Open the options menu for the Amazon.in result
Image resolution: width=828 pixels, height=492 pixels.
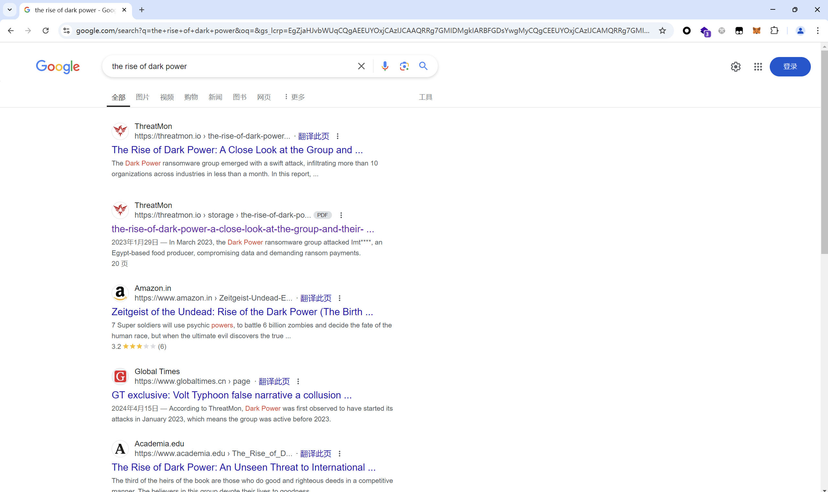pyautogui.click(x=339, y=298)
